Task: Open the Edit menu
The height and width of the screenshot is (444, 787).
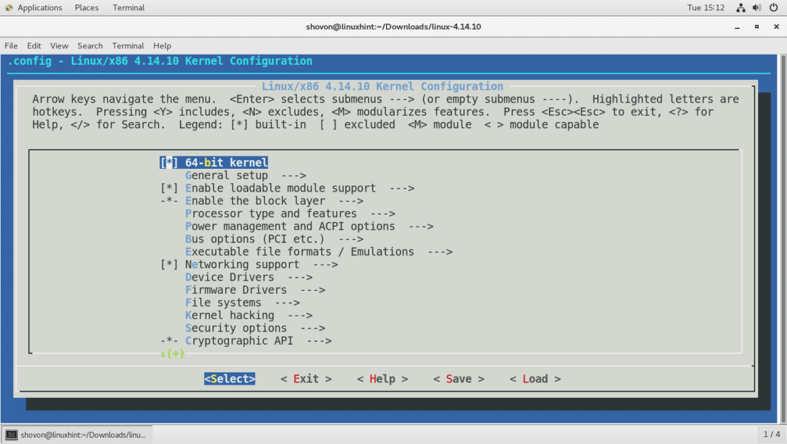Action: coord(34,46)
